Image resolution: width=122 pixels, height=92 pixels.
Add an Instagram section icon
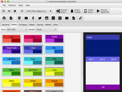47,18
